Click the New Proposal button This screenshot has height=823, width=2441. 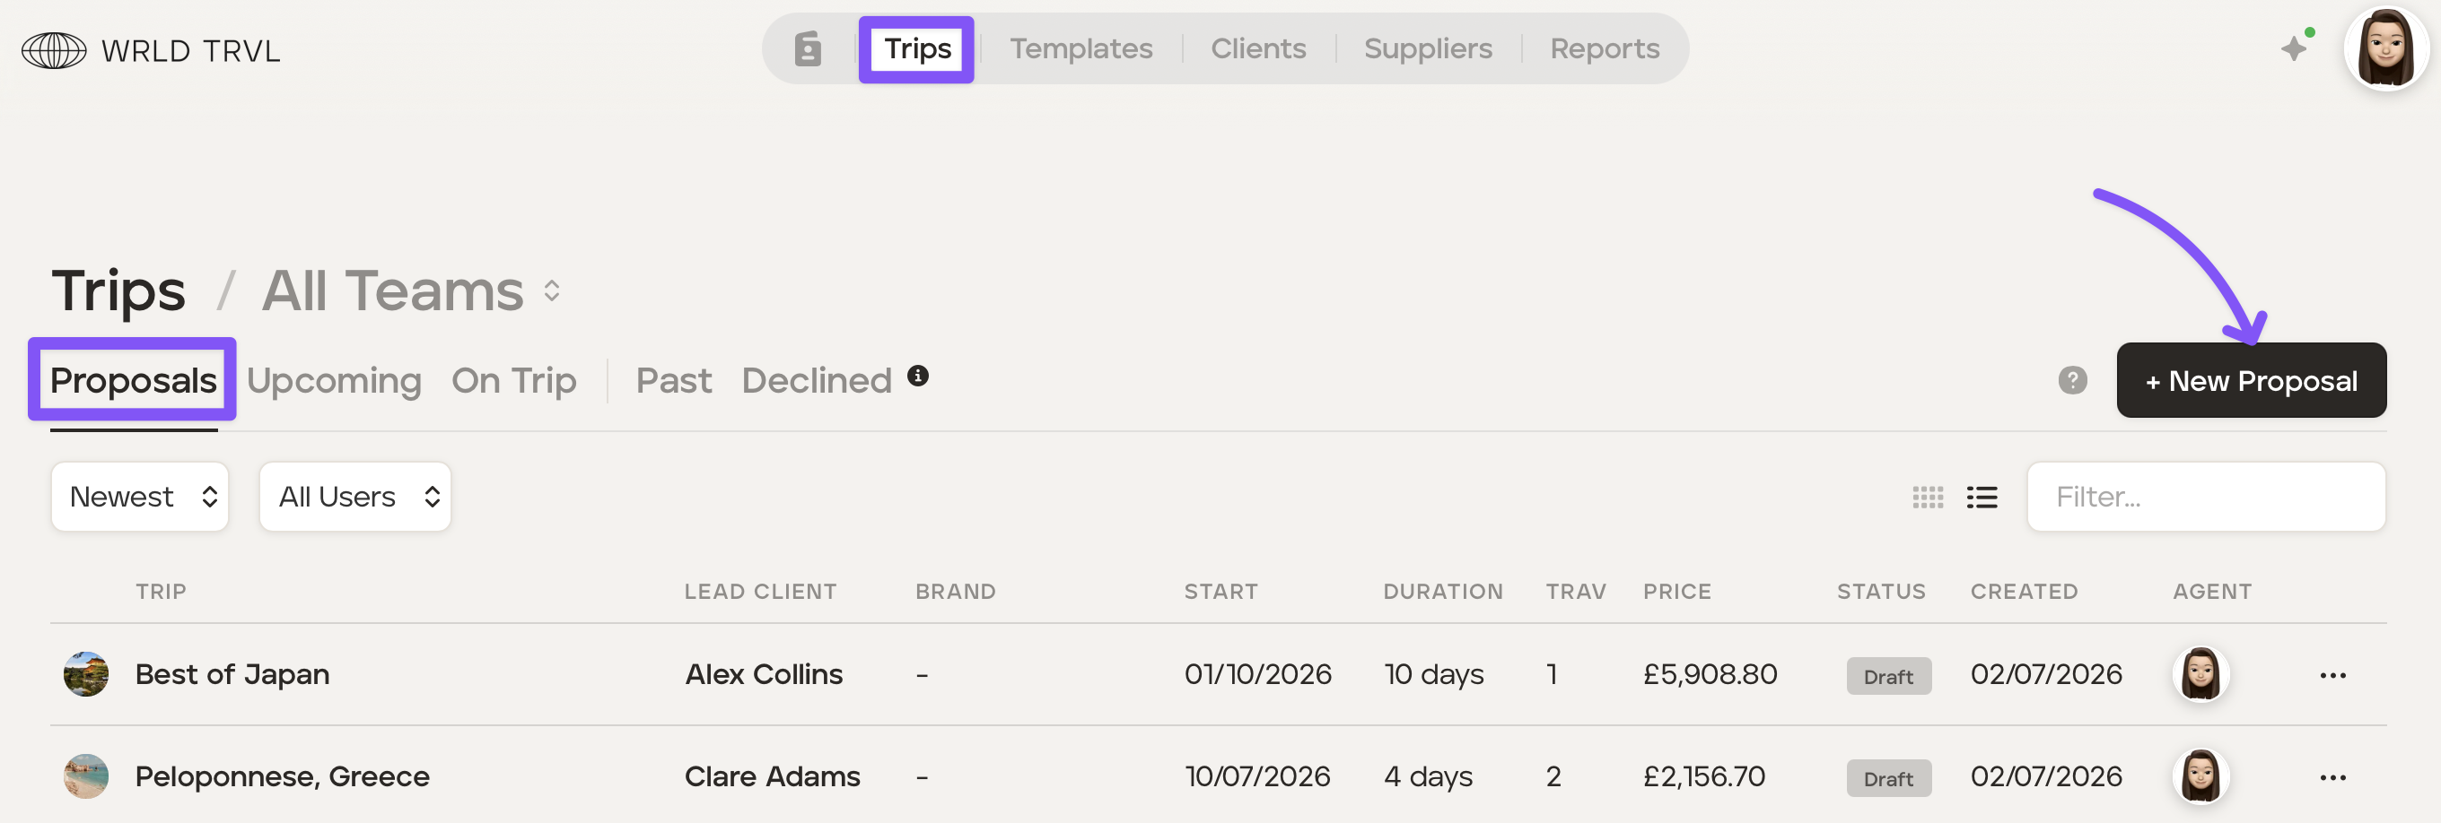(2252, 380)
